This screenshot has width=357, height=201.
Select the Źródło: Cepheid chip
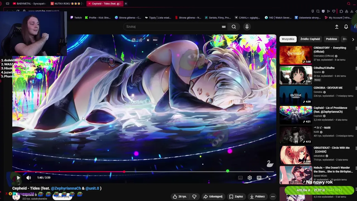tap(310, 39)
